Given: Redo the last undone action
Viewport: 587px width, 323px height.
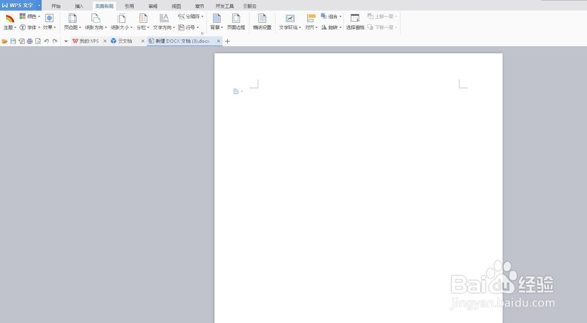Looking at the screenshot, I should (55, 41).
